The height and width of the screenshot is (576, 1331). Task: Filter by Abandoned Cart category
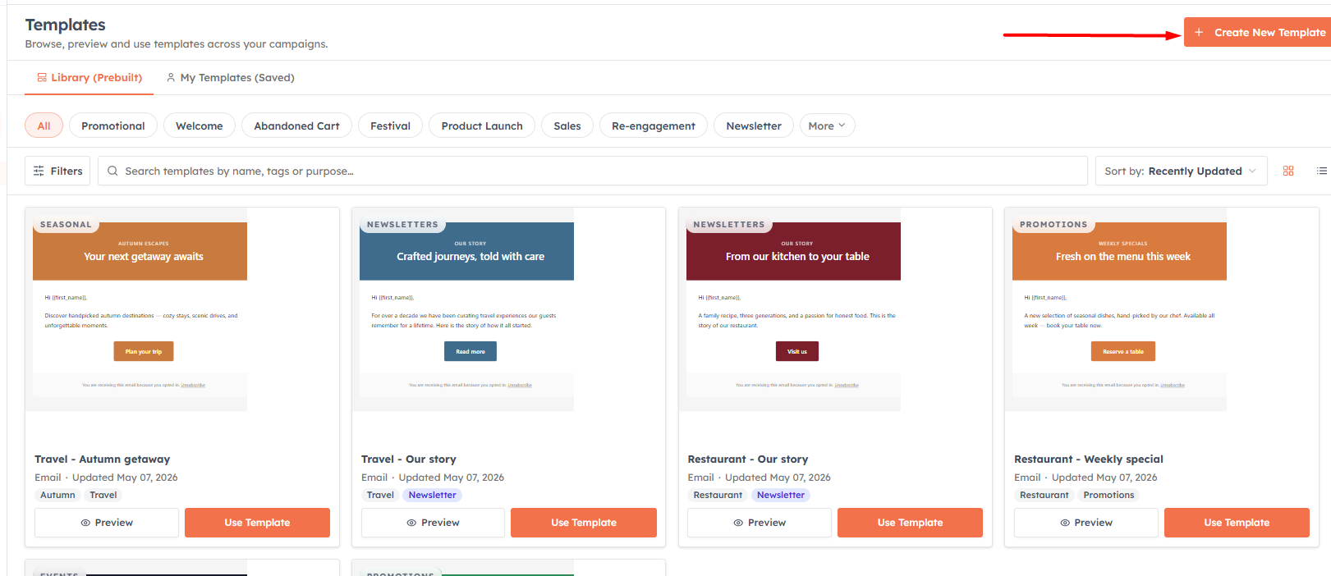(296, 126)
